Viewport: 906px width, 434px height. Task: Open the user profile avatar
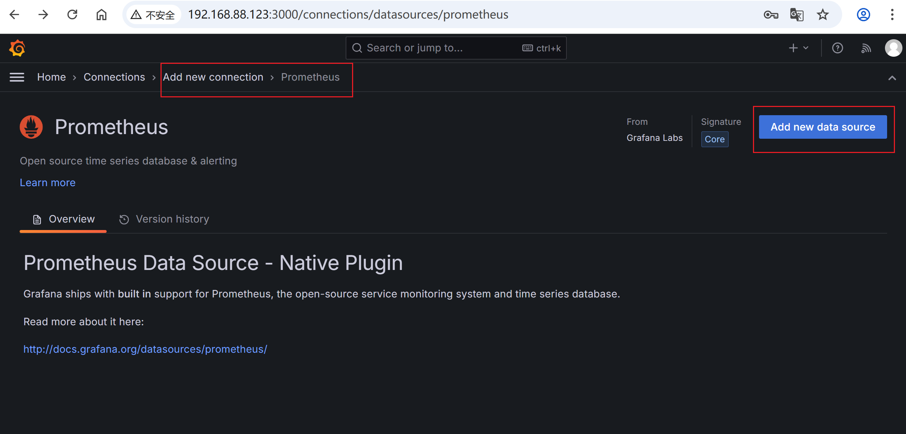click(893, 48)
